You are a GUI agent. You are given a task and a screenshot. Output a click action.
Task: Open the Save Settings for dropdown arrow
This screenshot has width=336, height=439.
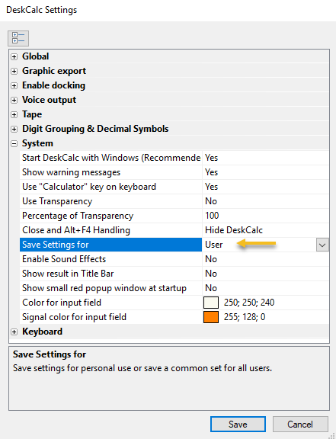point(322,245)
